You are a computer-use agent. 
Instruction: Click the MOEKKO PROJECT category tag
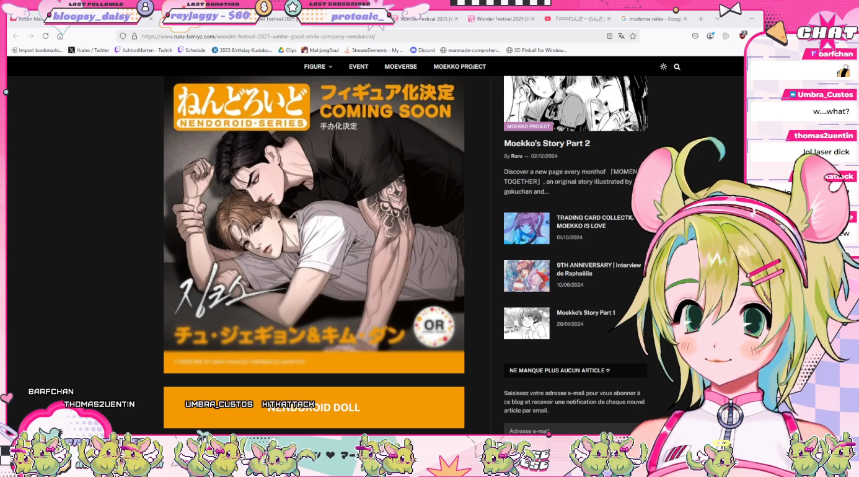coord(529,126)
